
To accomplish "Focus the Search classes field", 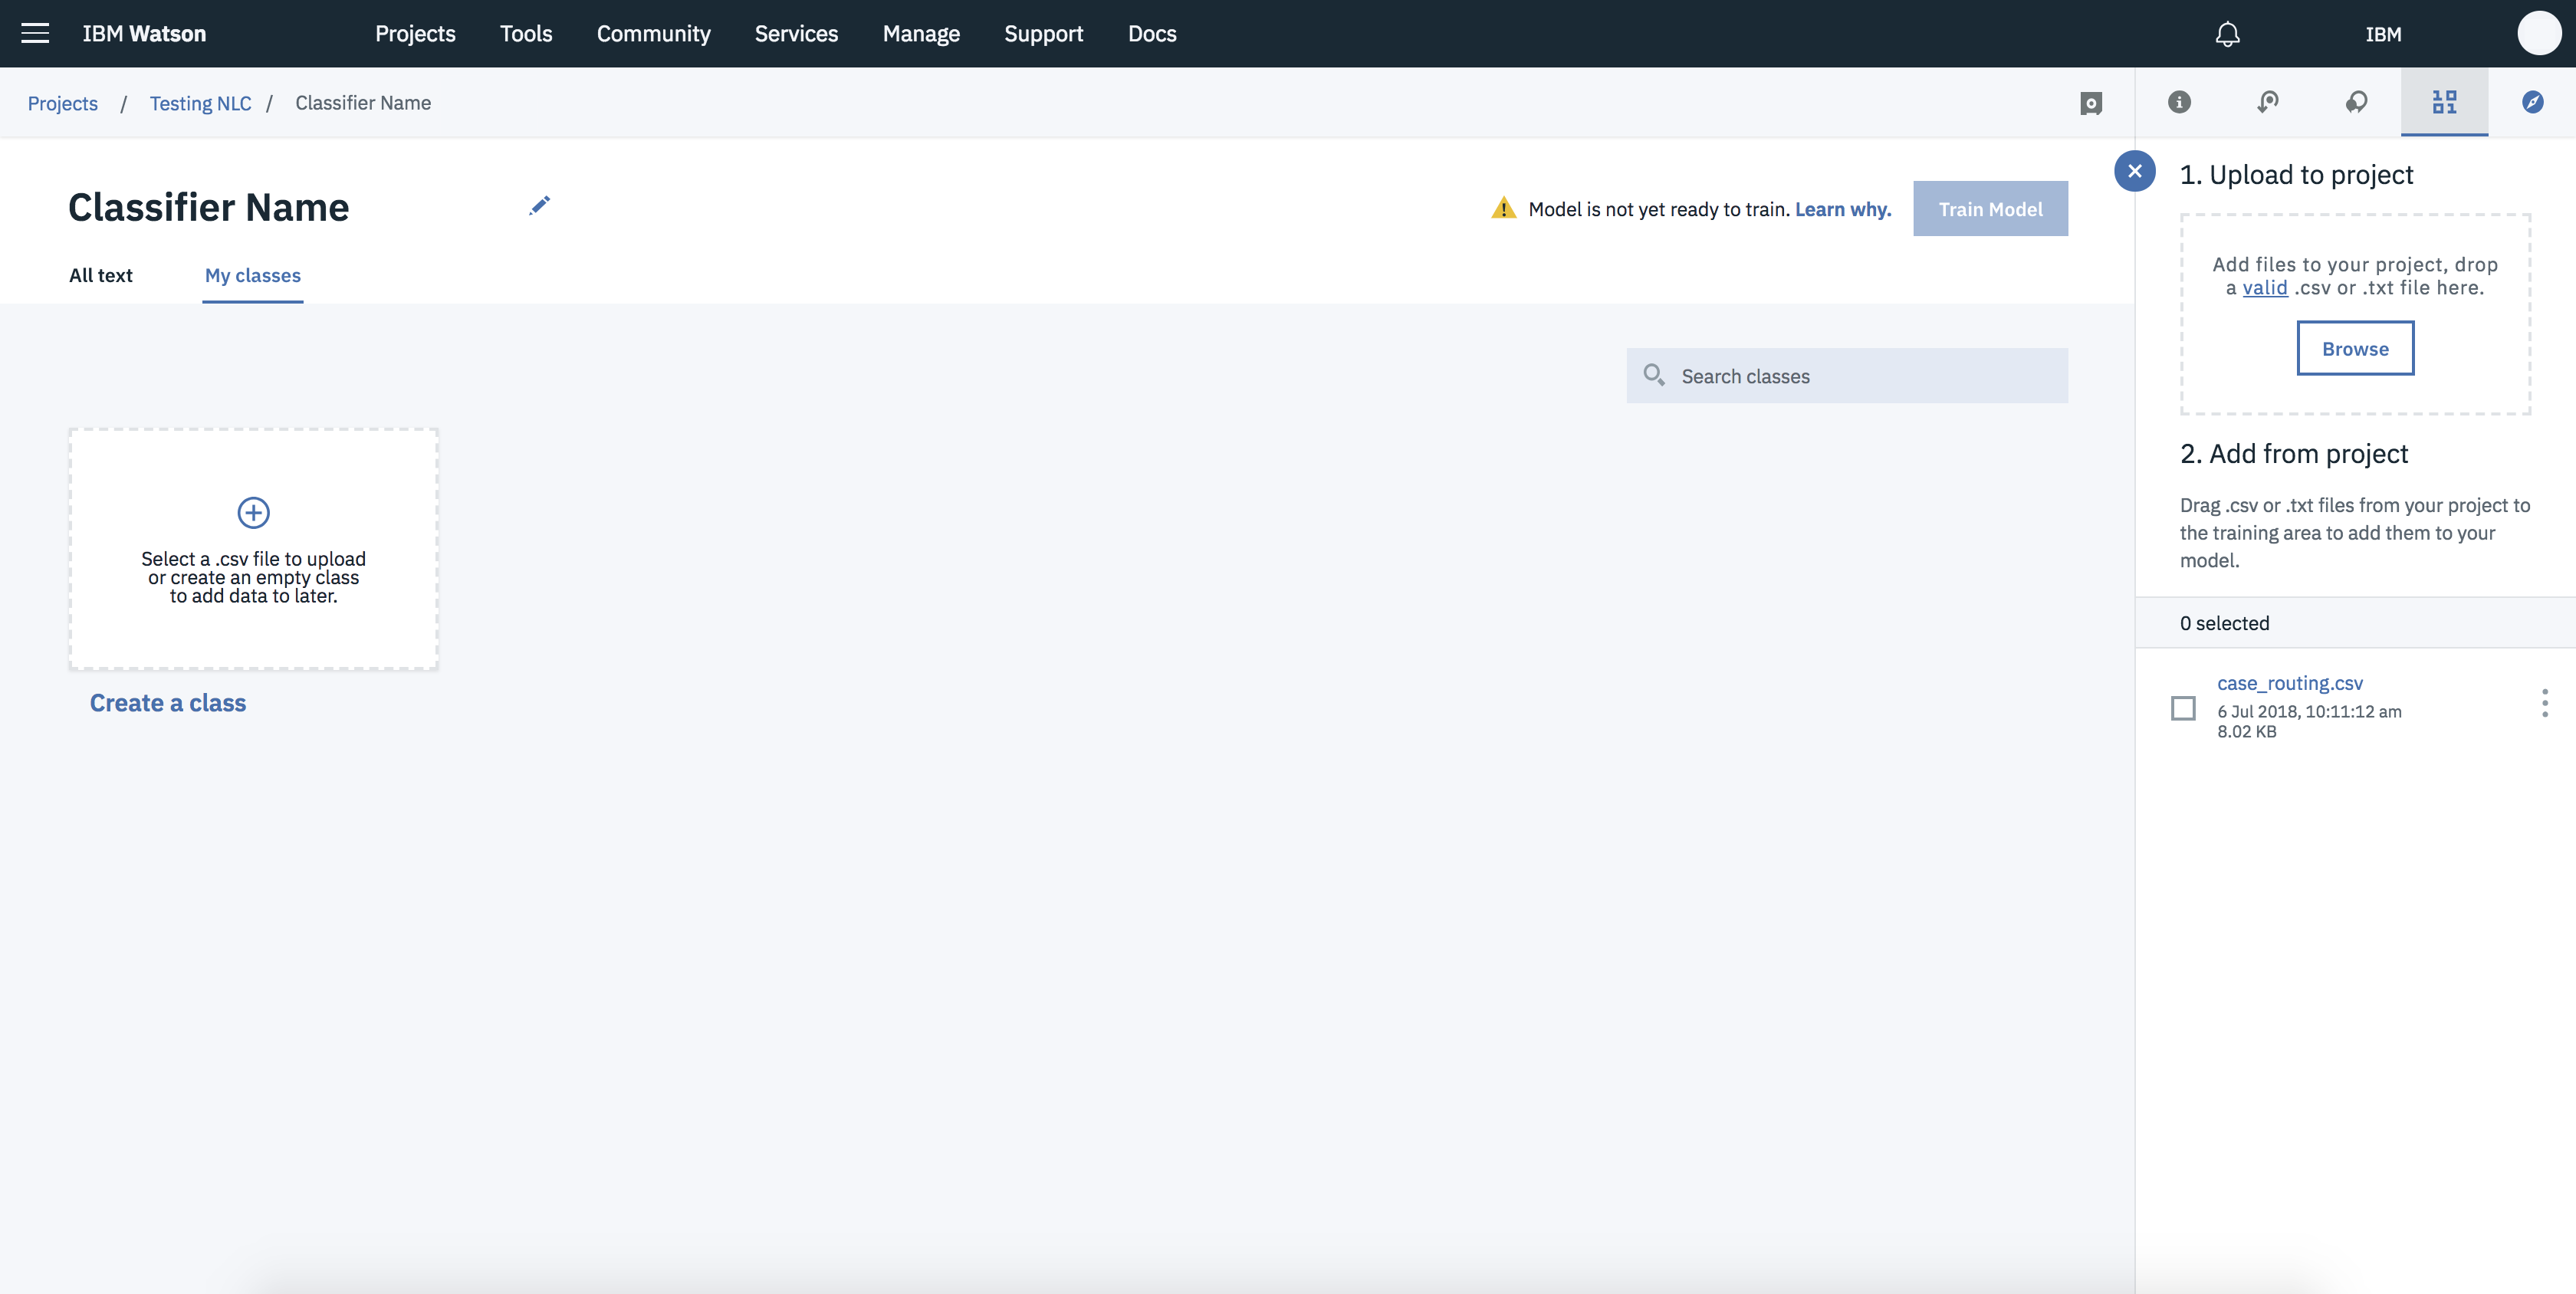I will 1847,375.
